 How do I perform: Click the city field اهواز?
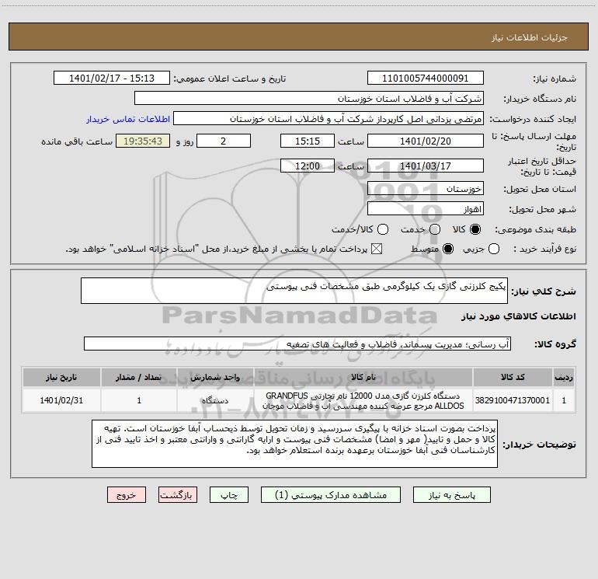pos(426,209)
